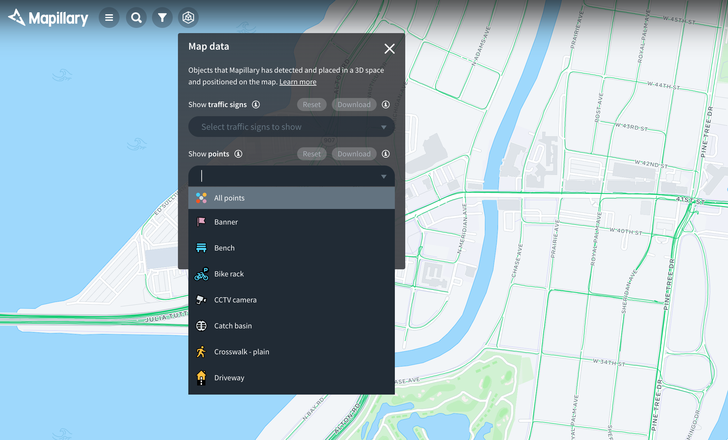Click info icon next to traffic signs Download
This screenshot has width=728, height=440.
[386, 104]
